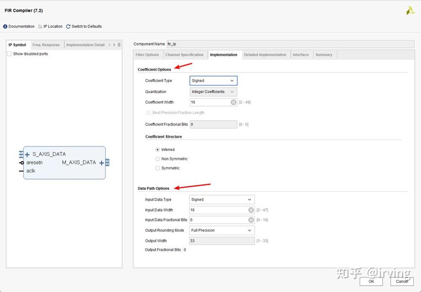Expand the M_AXIS_DATA port plus icon
This screenshot has height=292, width=421.
coord(102,163)
